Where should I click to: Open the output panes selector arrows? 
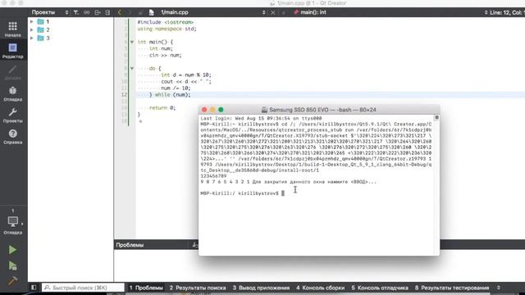[x=499, y=288]
